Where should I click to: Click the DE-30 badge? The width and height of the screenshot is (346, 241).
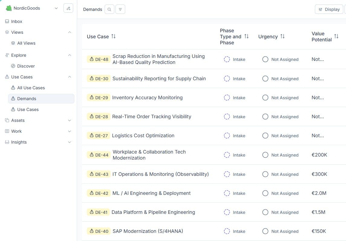[99, 78]
